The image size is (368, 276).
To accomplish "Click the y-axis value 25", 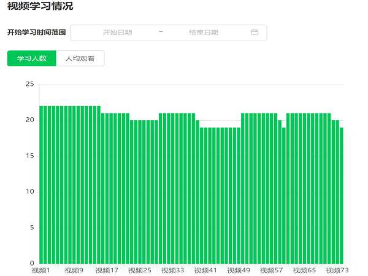I will click(30, 84).
